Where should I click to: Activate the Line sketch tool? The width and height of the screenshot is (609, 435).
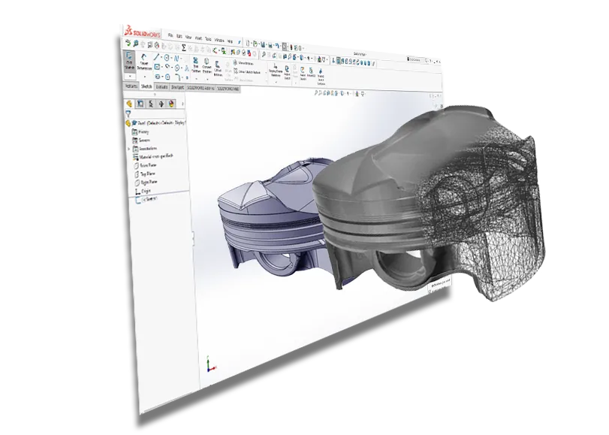[155, 59]
